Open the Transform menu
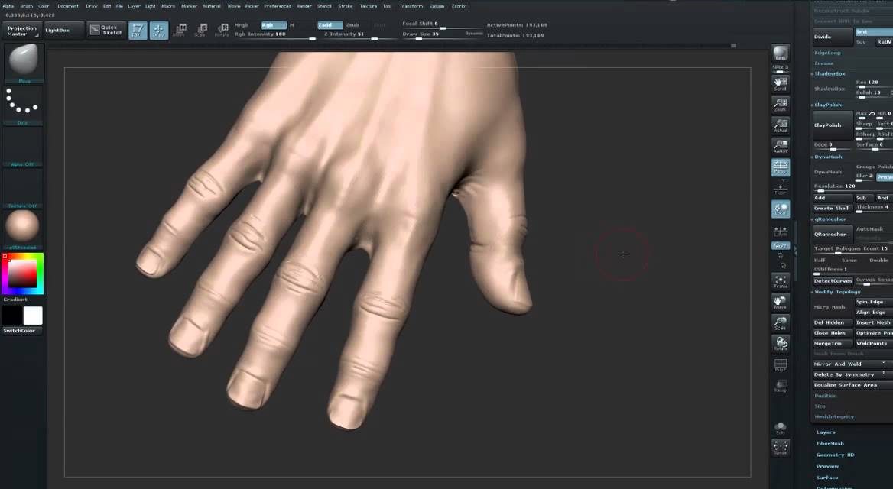The width and height of the screenshot is (893, 489). 411,6
